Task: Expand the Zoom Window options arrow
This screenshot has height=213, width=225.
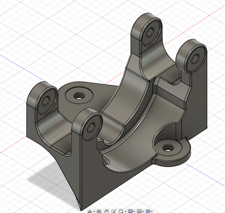Action: point(125,211)
